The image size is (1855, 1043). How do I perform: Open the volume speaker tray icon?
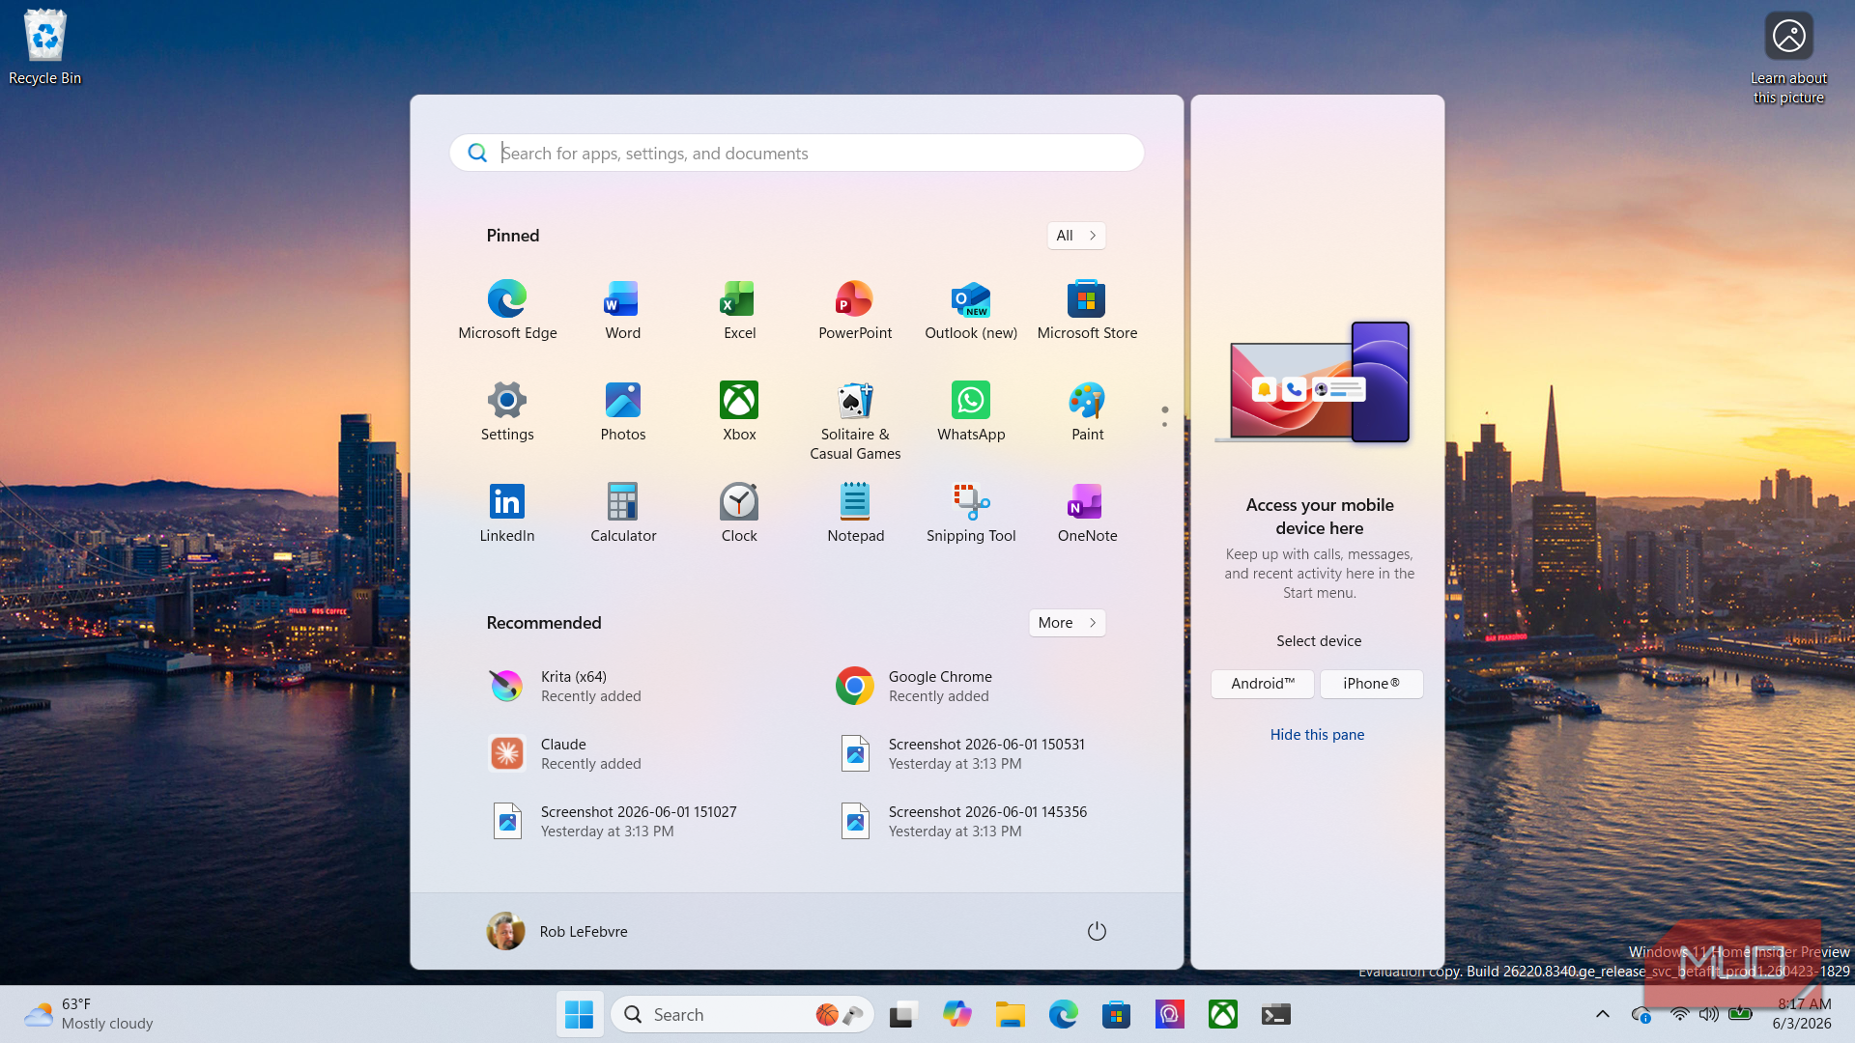1709,1014
